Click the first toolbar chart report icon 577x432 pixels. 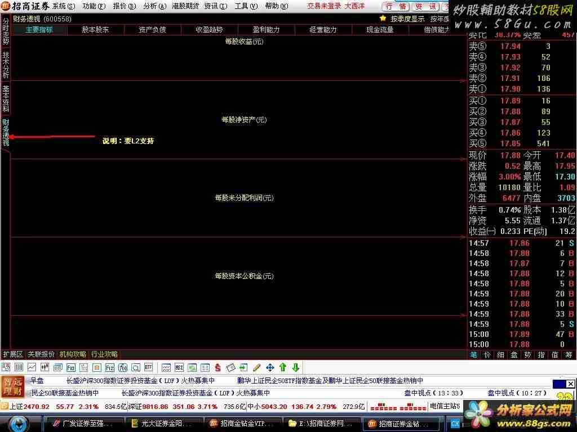coord(6,367)
